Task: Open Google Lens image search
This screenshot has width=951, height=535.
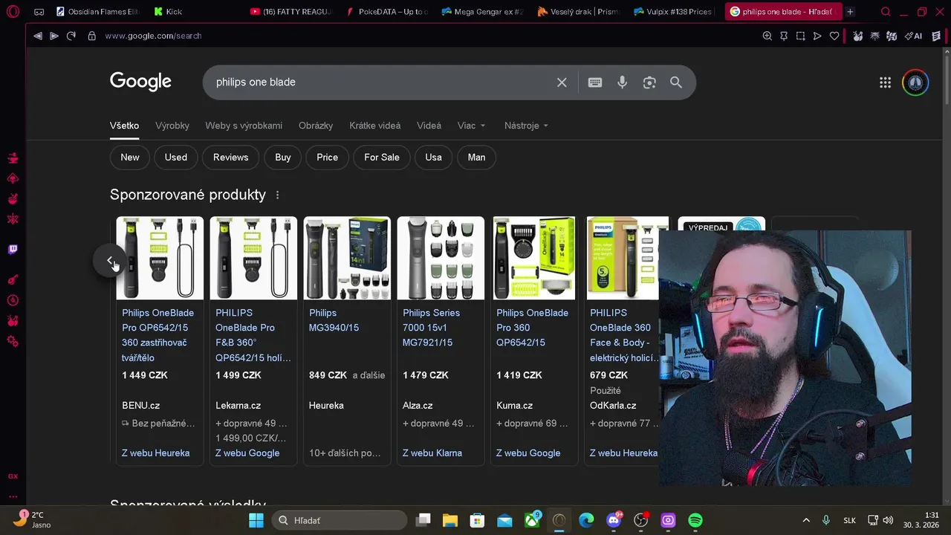Action: (649, 82)
